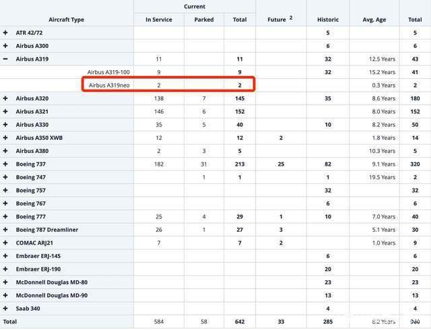Click the Saab 340 type name
431x330 pixels.
click(x=28, y=308)
